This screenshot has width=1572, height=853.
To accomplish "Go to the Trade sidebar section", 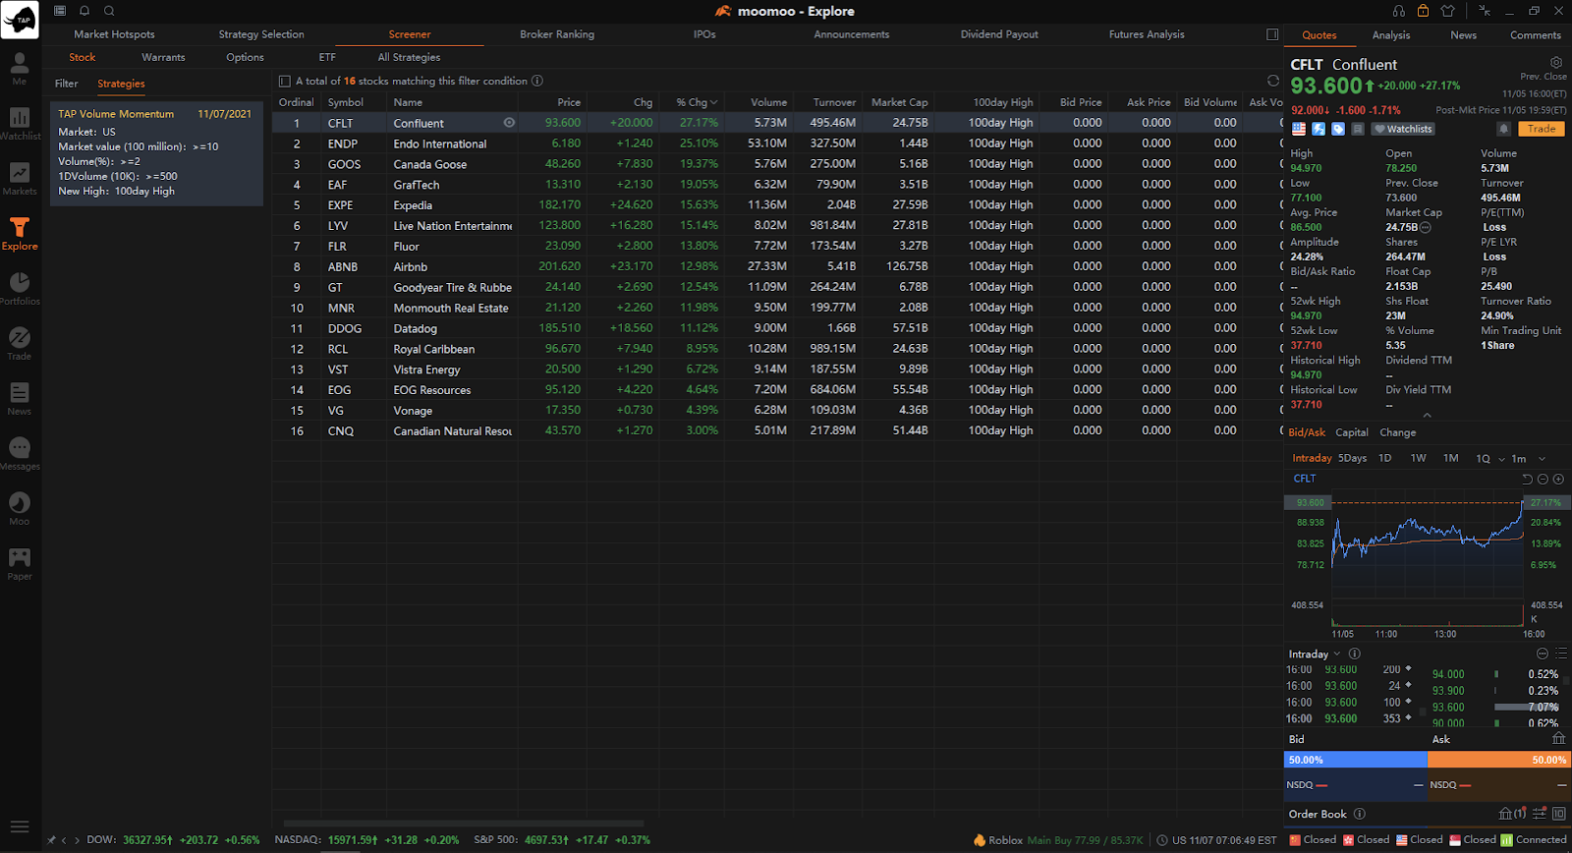I will coord(20,343).
